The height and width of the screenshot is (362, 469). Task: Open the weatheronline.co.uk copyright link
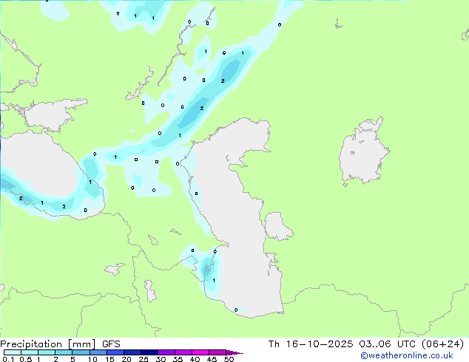coord(407,355)
